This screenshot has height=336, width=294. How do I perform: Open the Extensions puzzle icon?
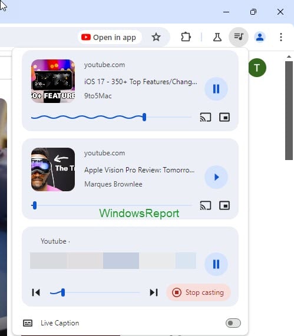[186, 37]
